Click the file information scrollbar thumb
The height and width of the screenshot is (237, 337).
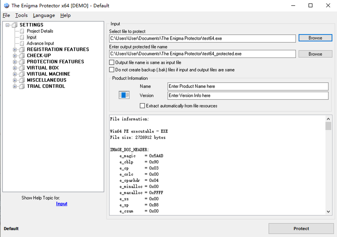coord(328,126)
